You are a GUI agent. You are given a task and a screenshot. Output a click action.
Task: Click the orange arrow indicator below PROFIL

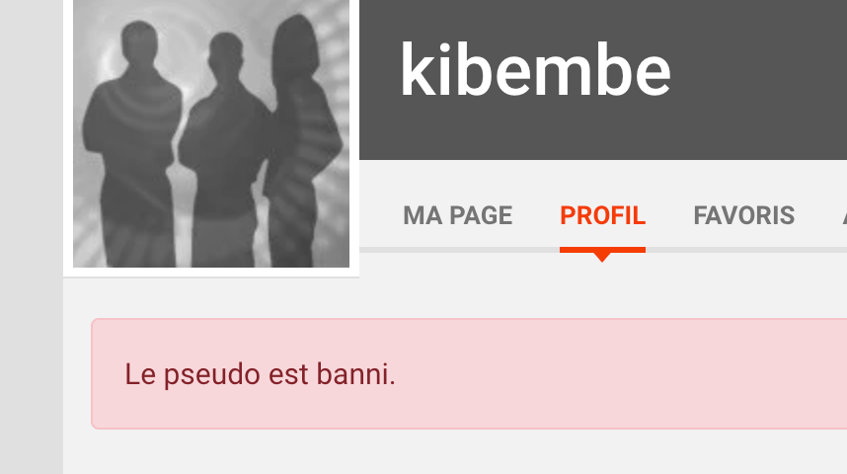click(602, 258)
